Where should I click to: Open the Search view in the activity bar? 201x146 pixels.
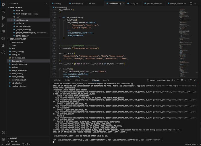tap(3, 11)
